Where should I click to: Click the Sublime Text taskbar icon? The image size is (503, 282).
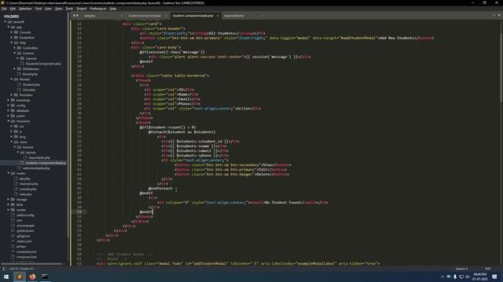click(19, 277)
